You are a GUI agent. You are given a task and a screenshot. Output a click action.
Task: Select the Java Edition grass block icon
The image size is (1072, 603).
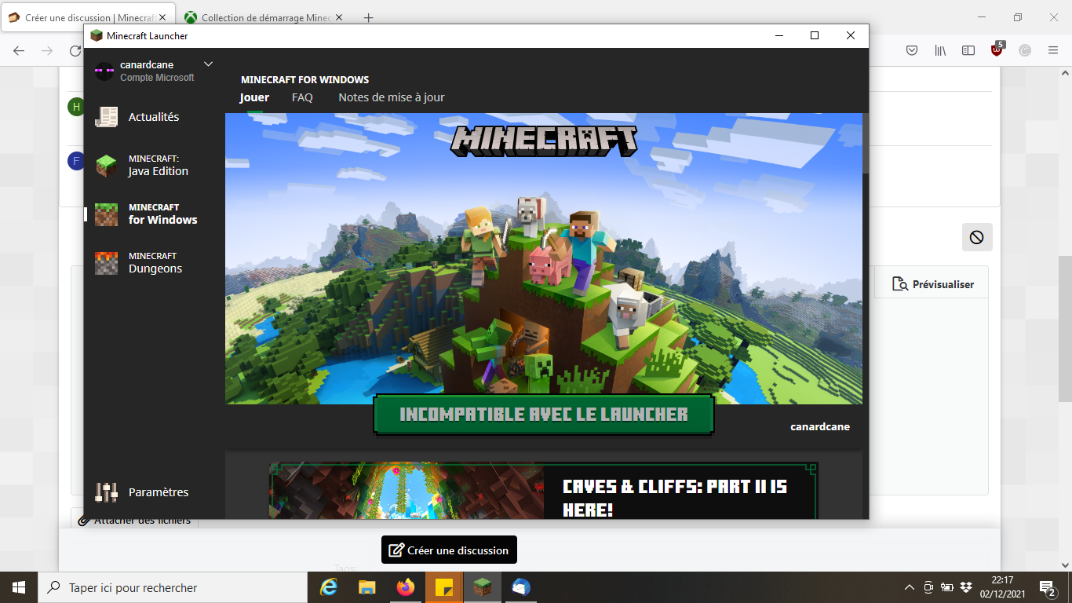coord(106,166)
